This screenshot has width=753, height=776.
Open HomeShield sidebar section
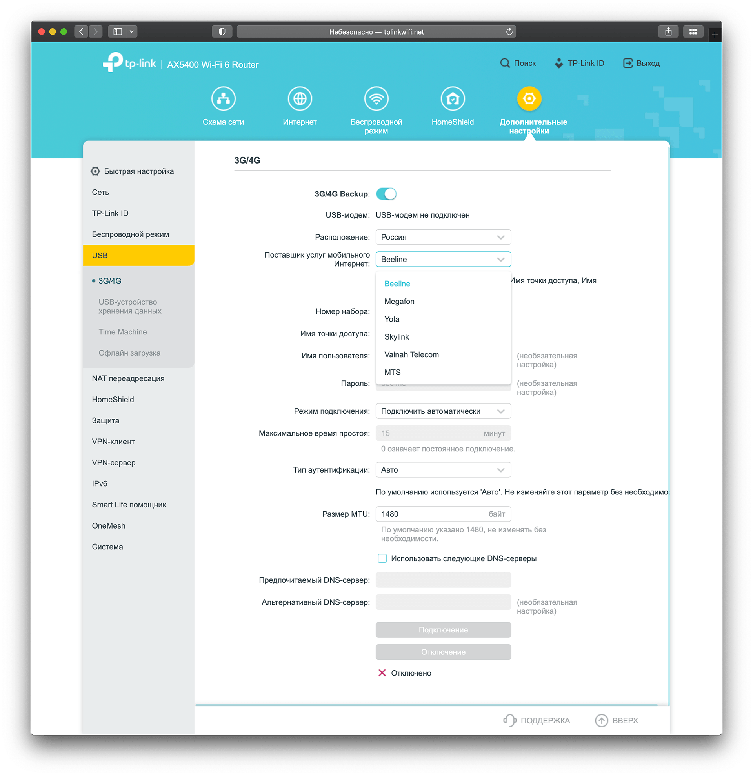coord(138,400)
